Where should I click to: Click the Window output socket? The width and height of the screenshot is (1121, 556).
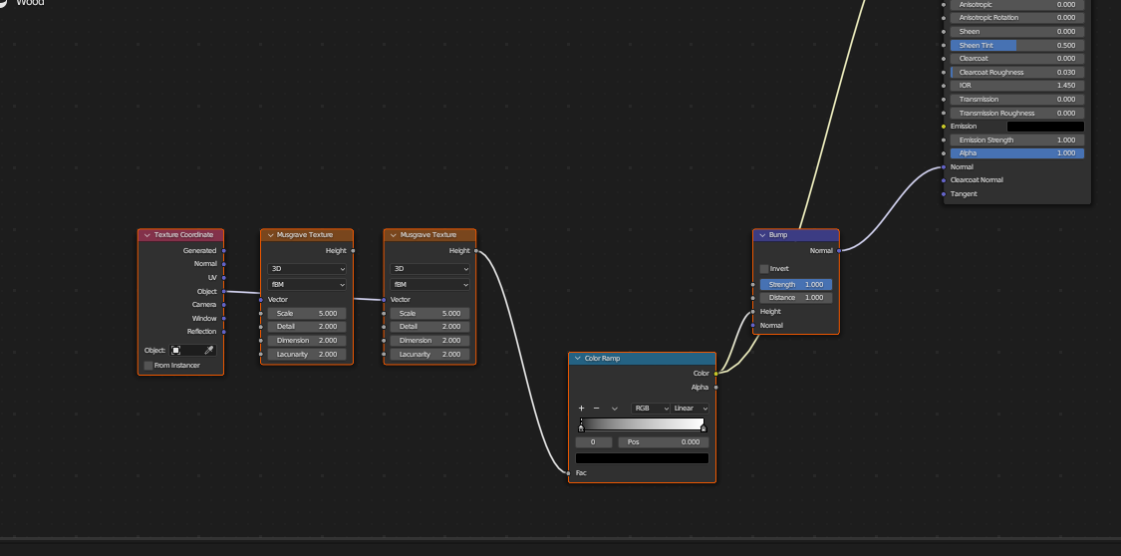coord(224,318)
